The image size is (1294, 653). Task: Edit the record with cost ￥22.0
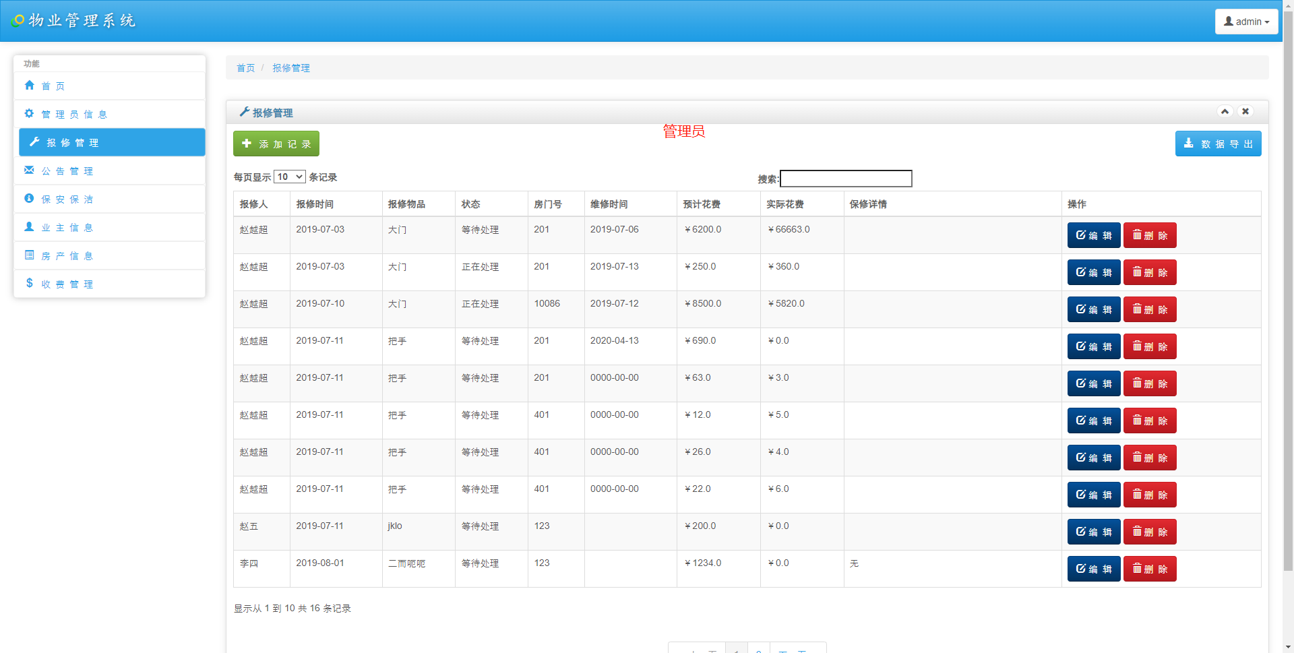1094,495
